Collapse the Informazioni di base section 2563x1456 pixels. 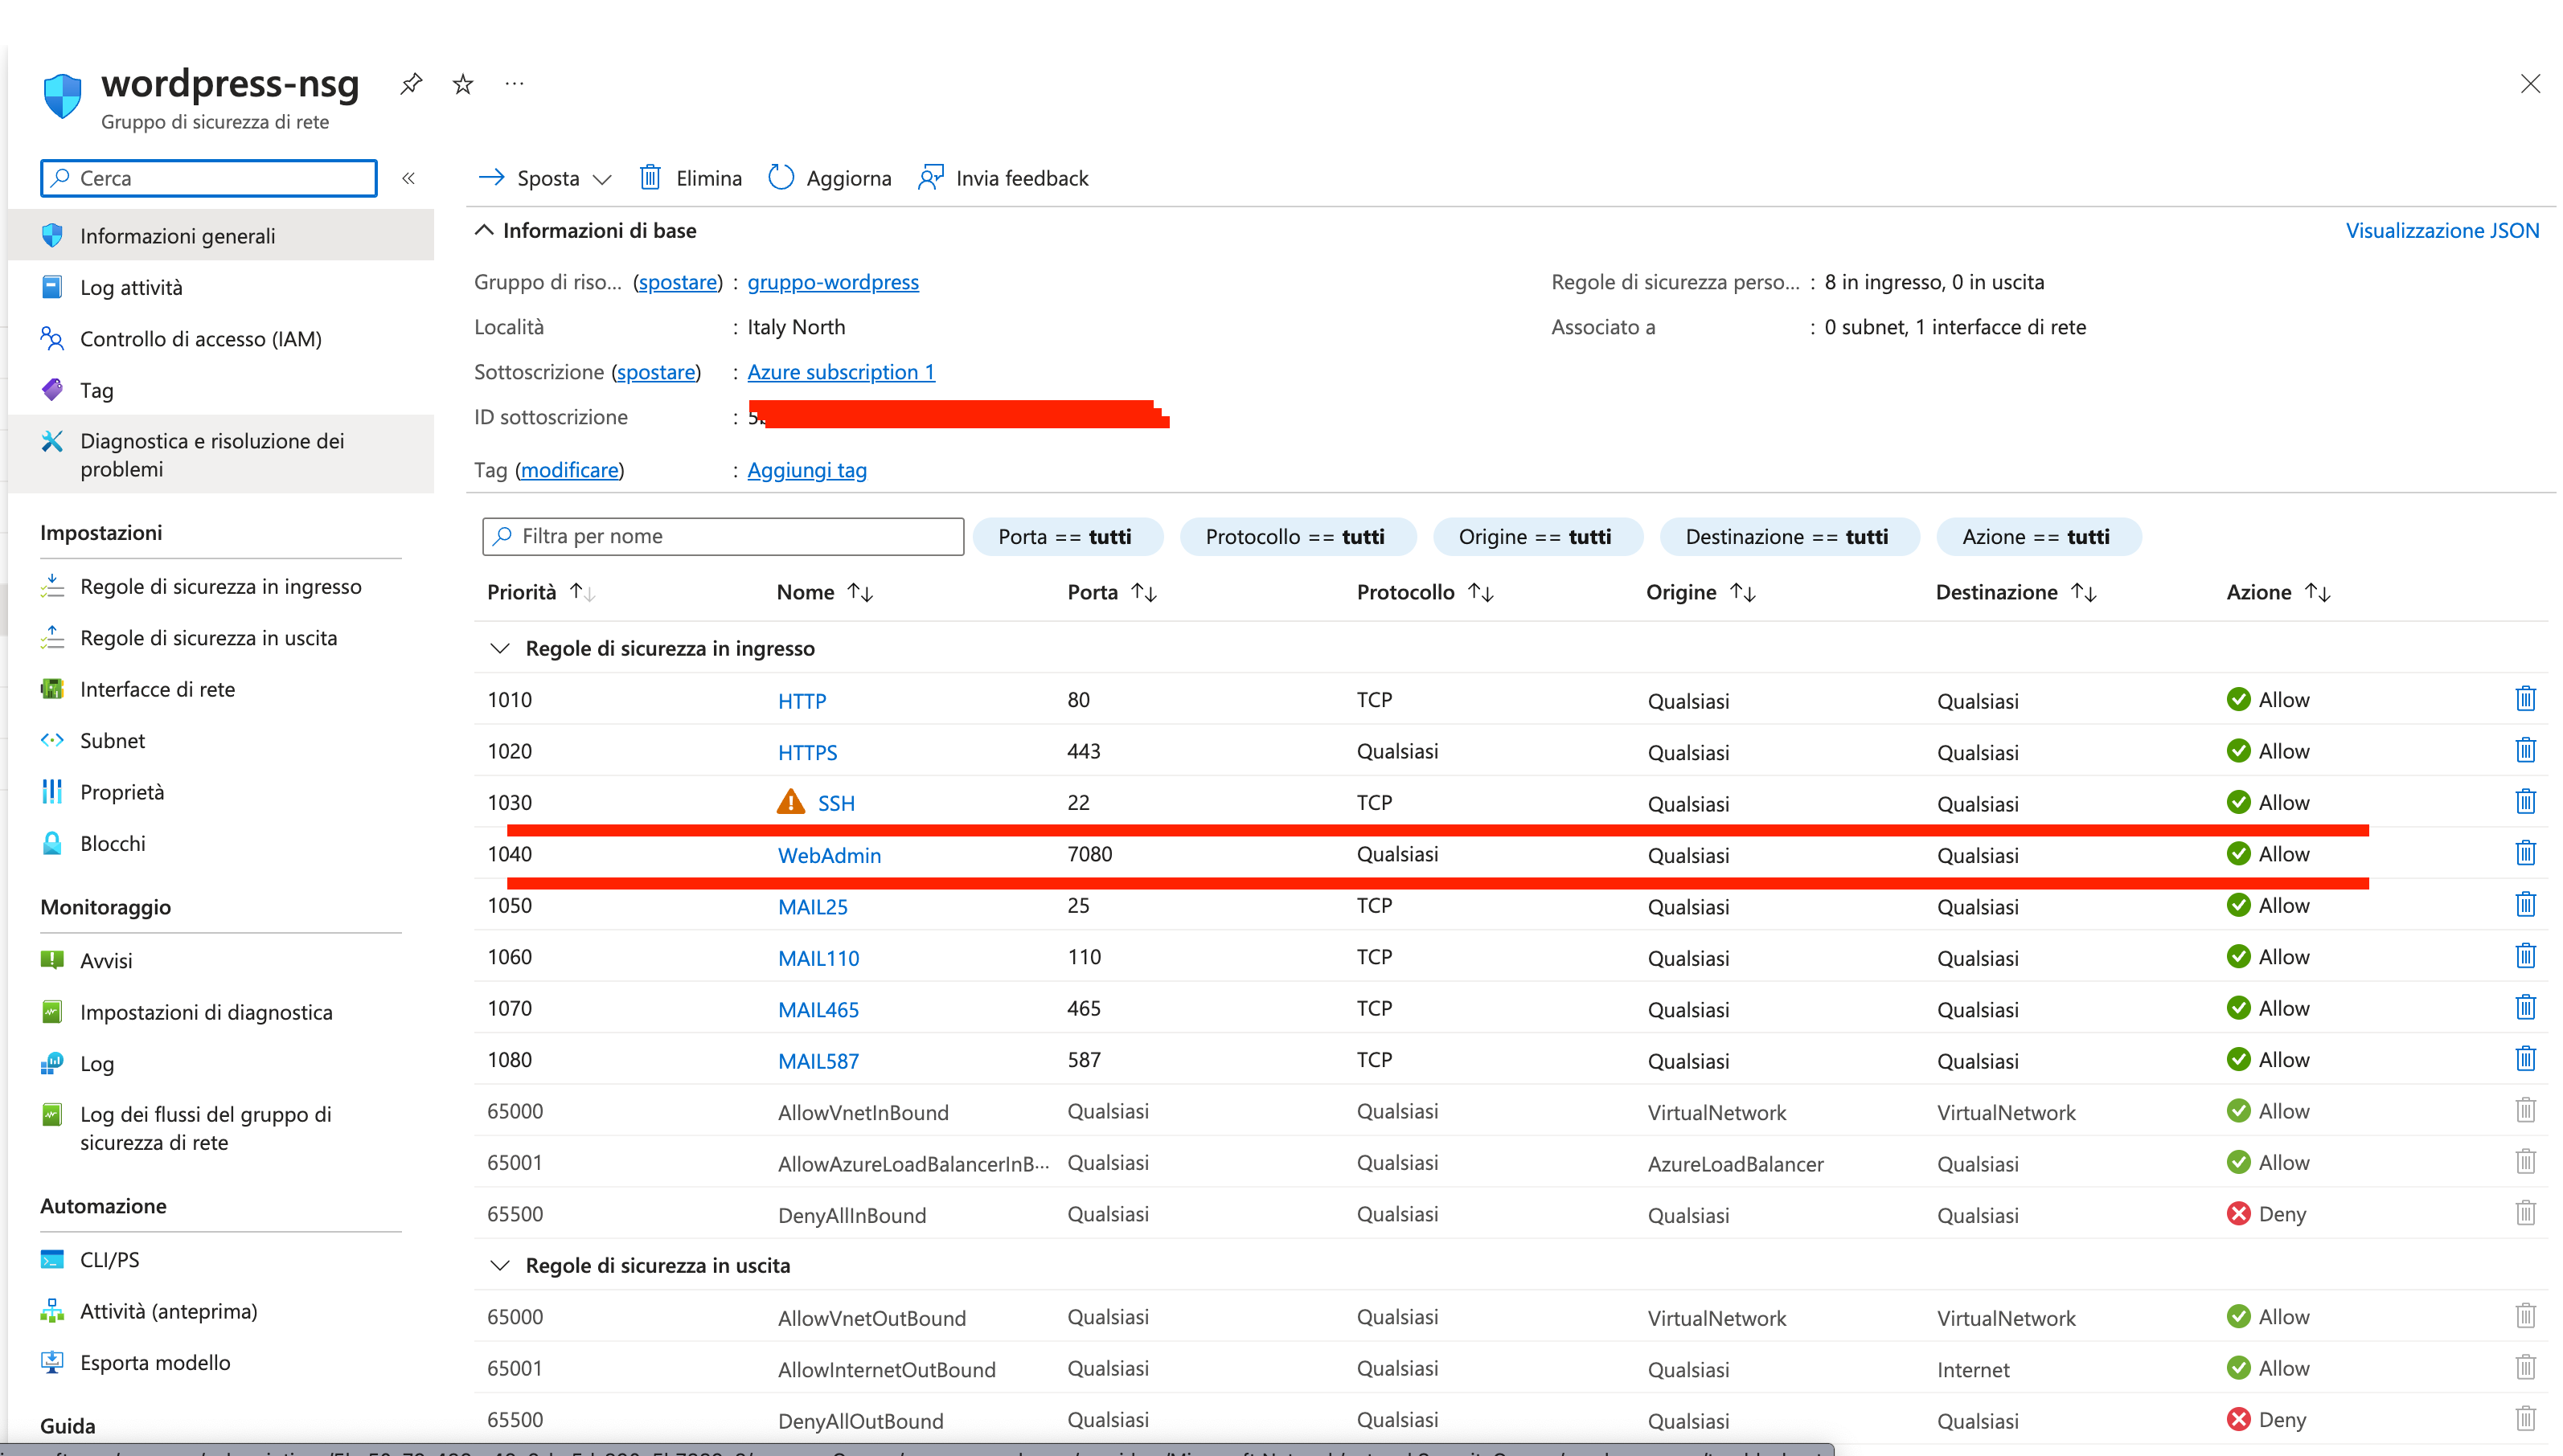484,230
